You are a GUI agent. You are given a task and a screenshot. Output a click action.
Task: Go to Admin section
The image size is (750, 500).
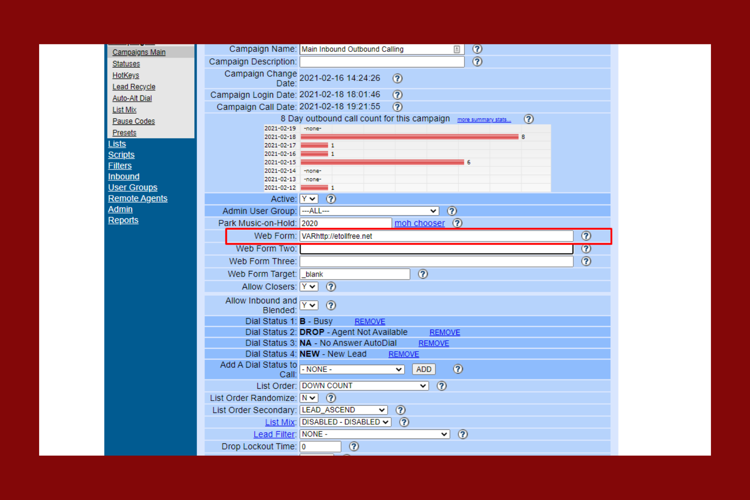(120, 209)
